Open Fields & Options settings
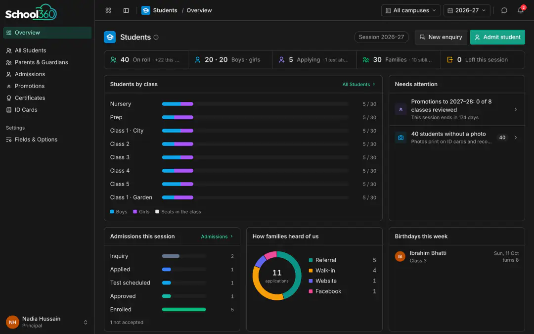Image resolution: width=534 pixels, height=334 pixels. (x=47, y=140)
